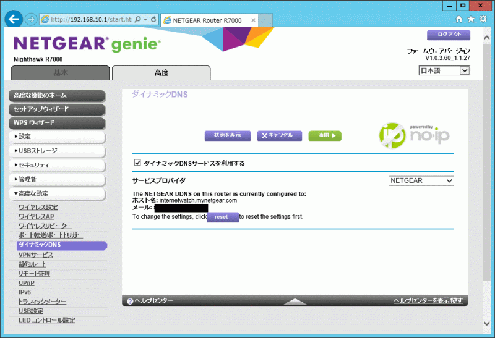Screen dimensions: 495x338
Task: Switch to the 基本 tab
Action: (61, 73)
